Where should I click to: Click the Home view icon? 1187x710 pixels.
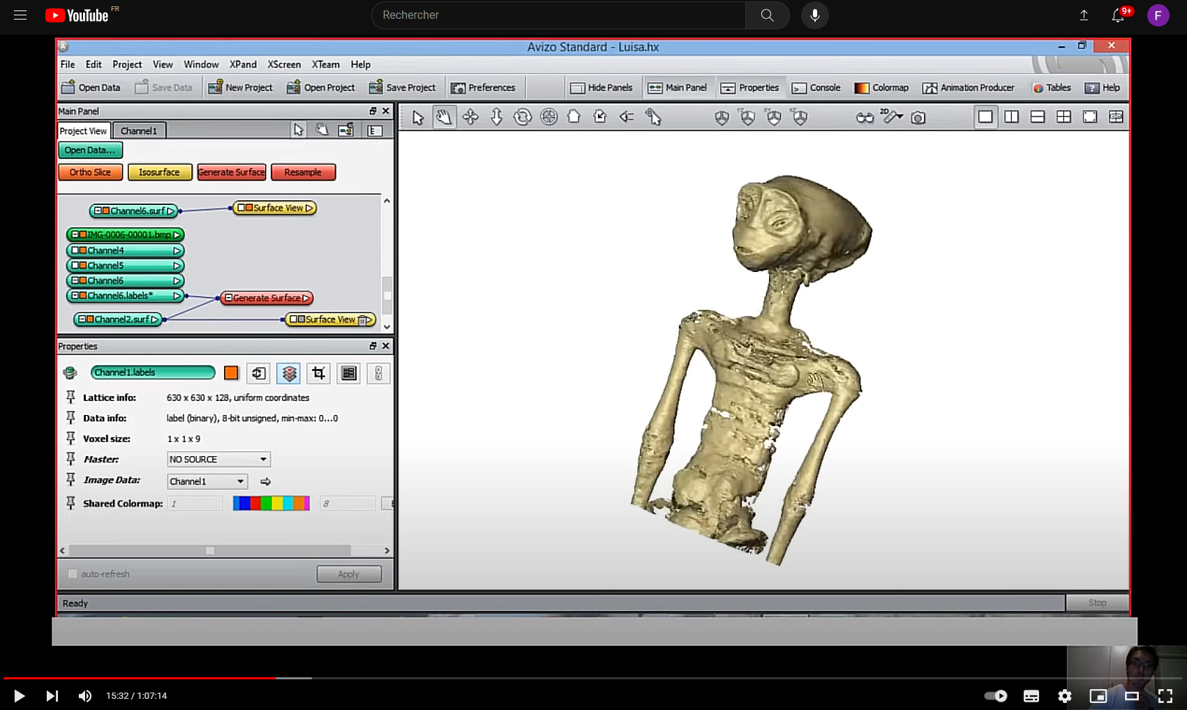tap(574, 117)
